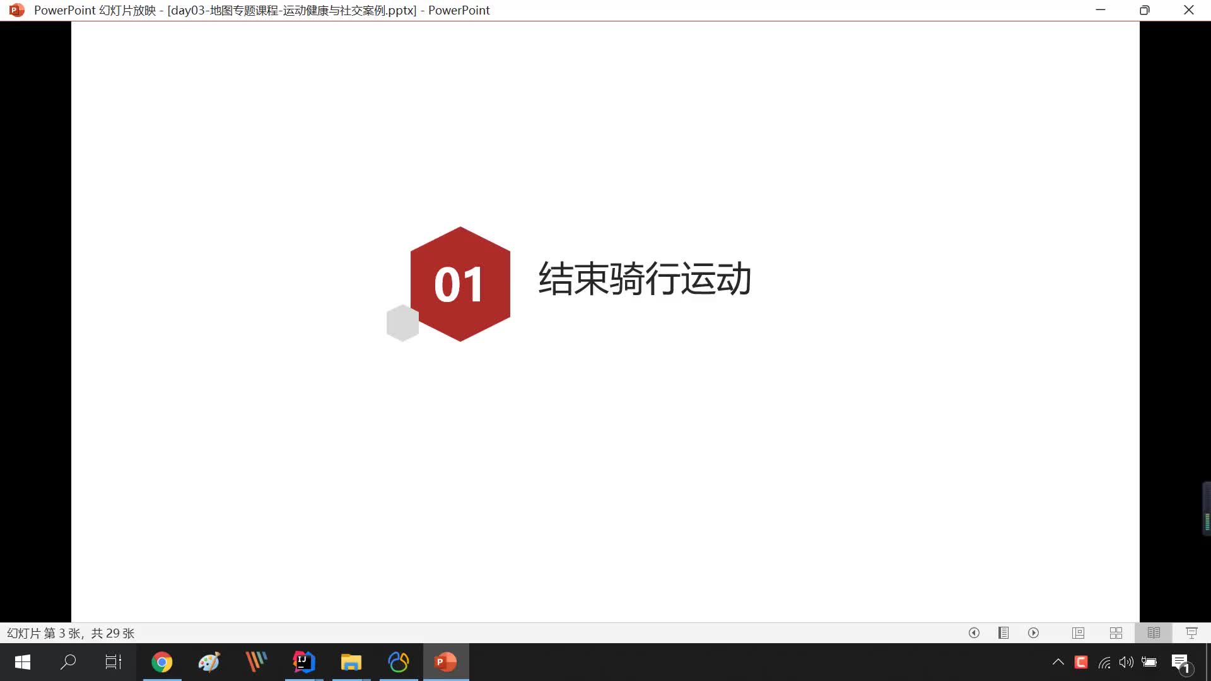Open Wi-Fi network settings in tray
Viewport: 1211px width, 681px height.
pyautogui.click(x=1104, y=662)
